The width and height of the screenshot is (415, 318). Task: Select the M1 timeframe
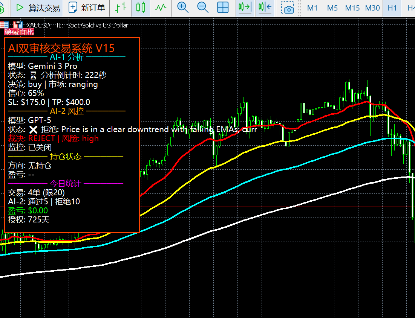312,8
